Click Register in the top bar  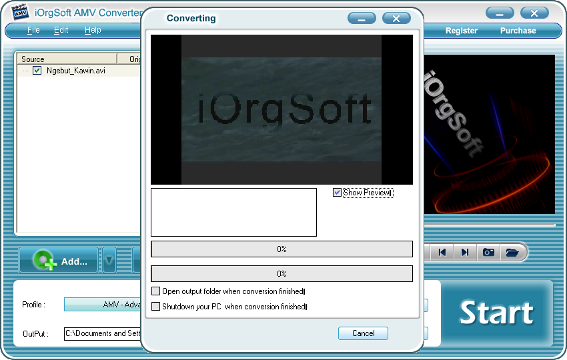[x=462, y=31]
